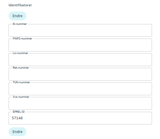160x139 pixels.
Task: Focus the El-nummer input field
Action: (x=80, y=30)
